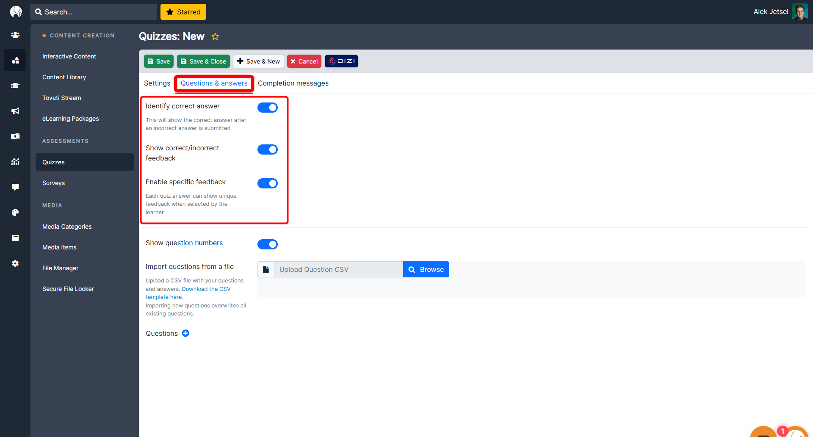Browse for a question CSV file
813x437 pixels.
tap(426, 269)
